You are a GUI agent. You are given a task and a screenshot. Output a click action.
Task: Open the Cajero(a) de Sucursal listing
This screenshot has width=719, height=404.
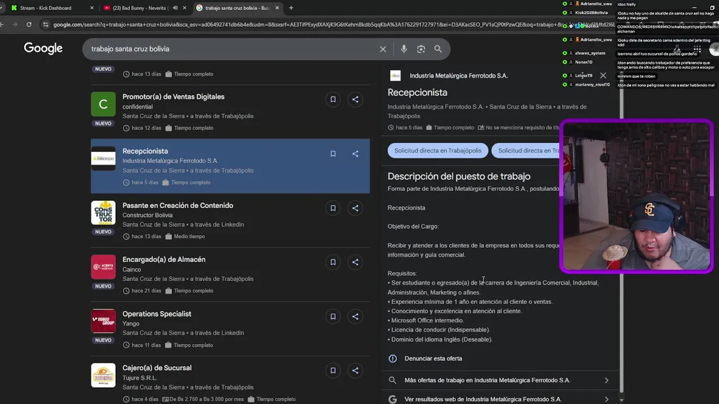point(157,368)
